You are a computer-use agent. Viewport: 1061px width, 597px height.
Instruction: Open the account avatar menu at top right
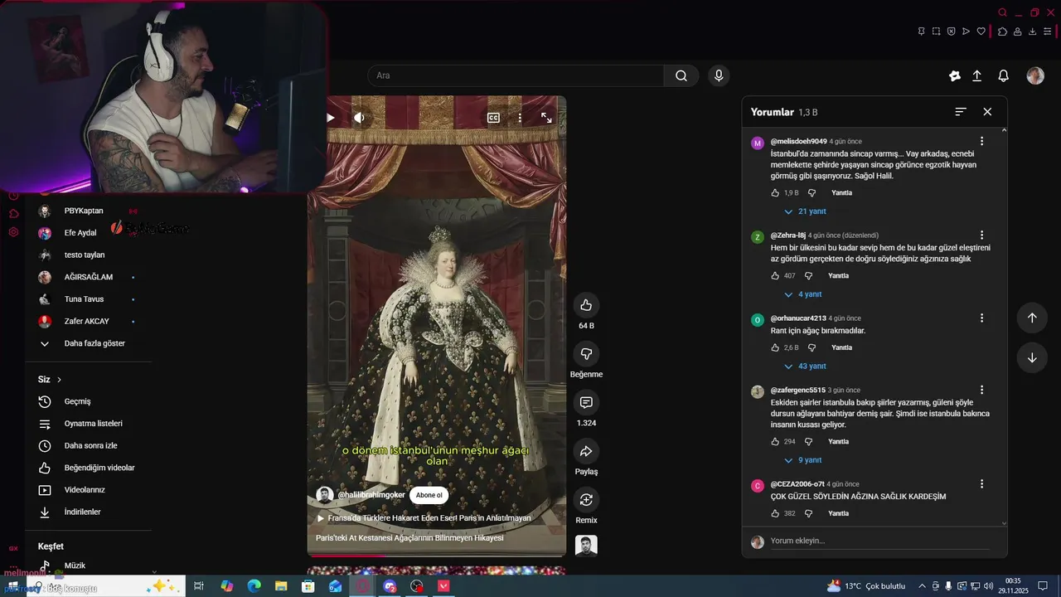click(1035, 75)
